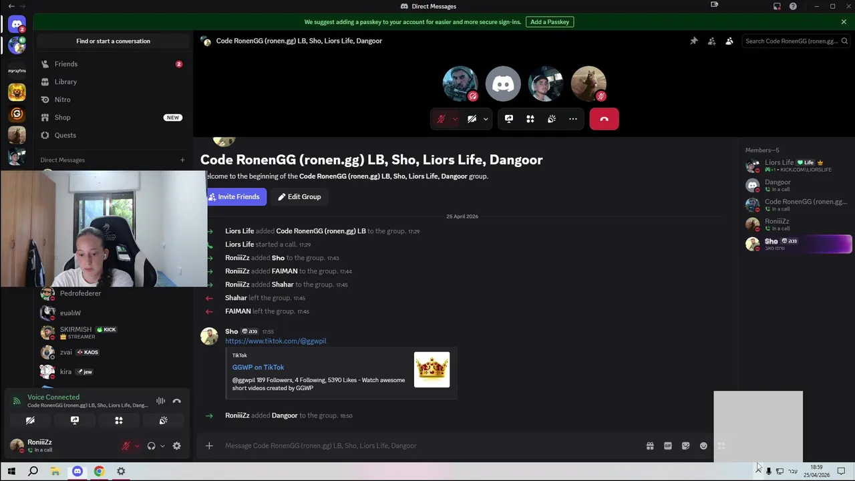Open Library in sidebar
Image resolution: width=855 pixels, height=481 pixels.
pos(112,82)
